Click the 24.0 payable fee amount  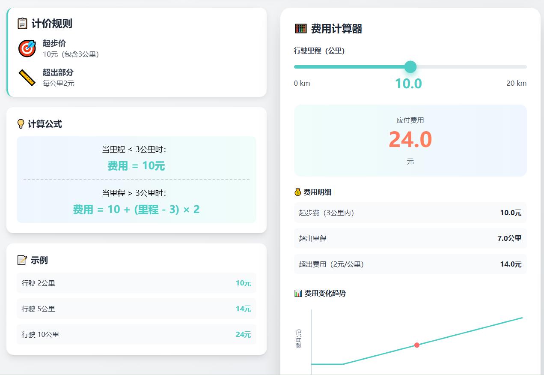pyautogui.click(x=410, y=140)
